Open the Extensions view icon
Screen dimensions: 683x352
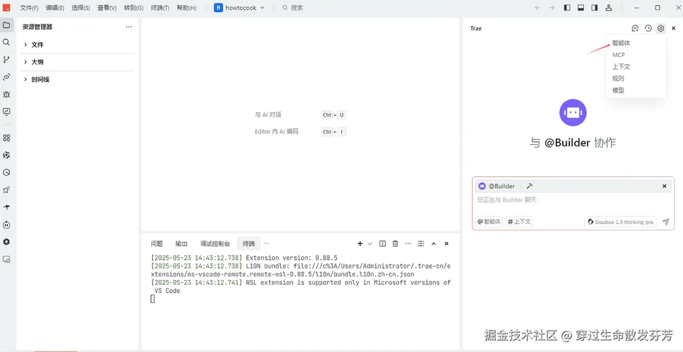(7, 138)
